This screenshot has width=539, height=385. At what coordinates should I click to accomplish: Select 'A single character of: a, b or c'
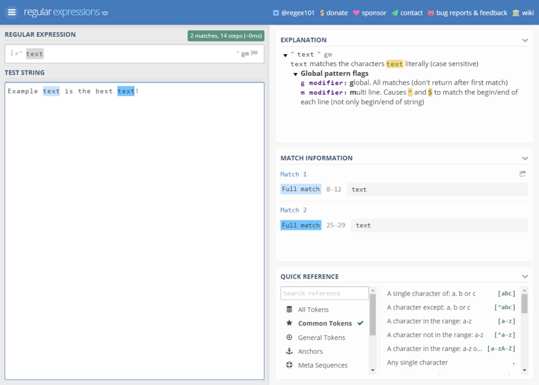click(451, 293)
